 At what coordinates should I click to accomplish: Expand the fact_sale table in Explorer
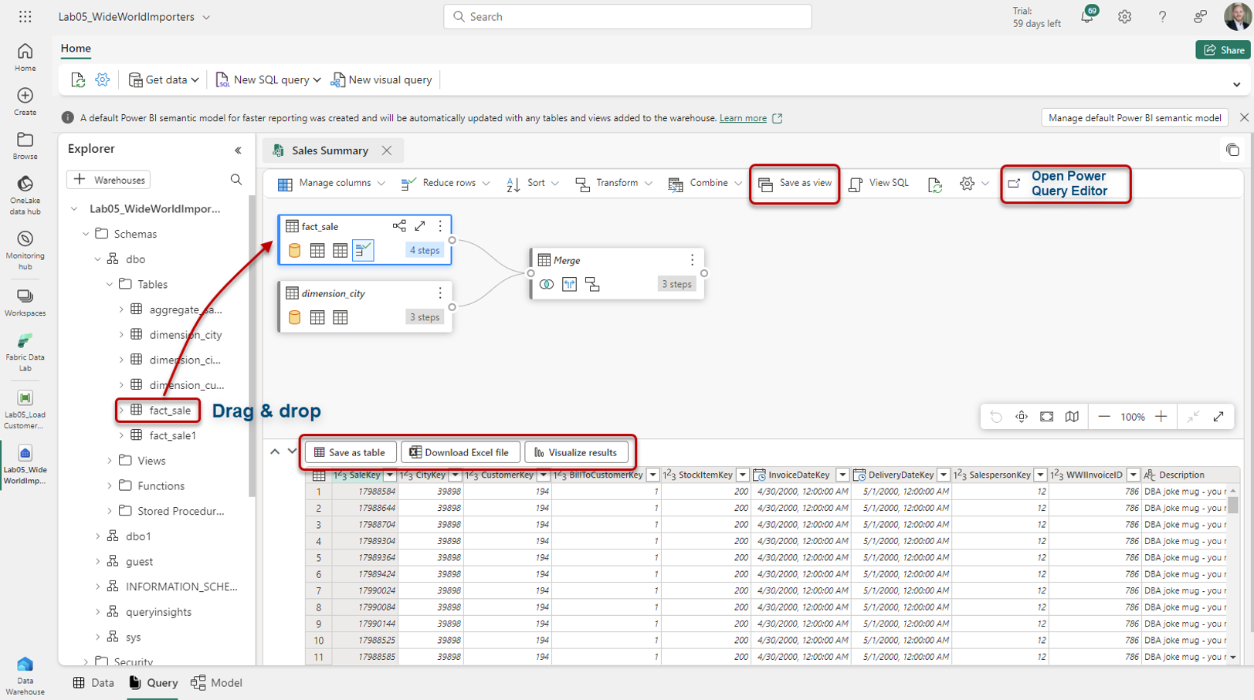click(x=121, y=411)
